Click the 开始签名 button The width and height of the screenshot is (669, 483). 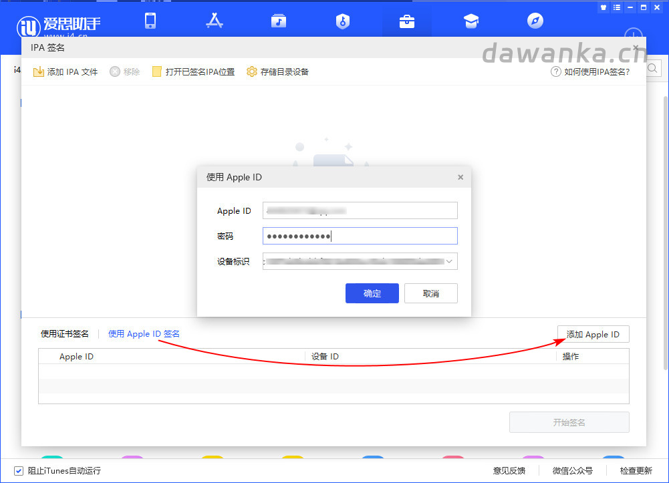[569, 422]
